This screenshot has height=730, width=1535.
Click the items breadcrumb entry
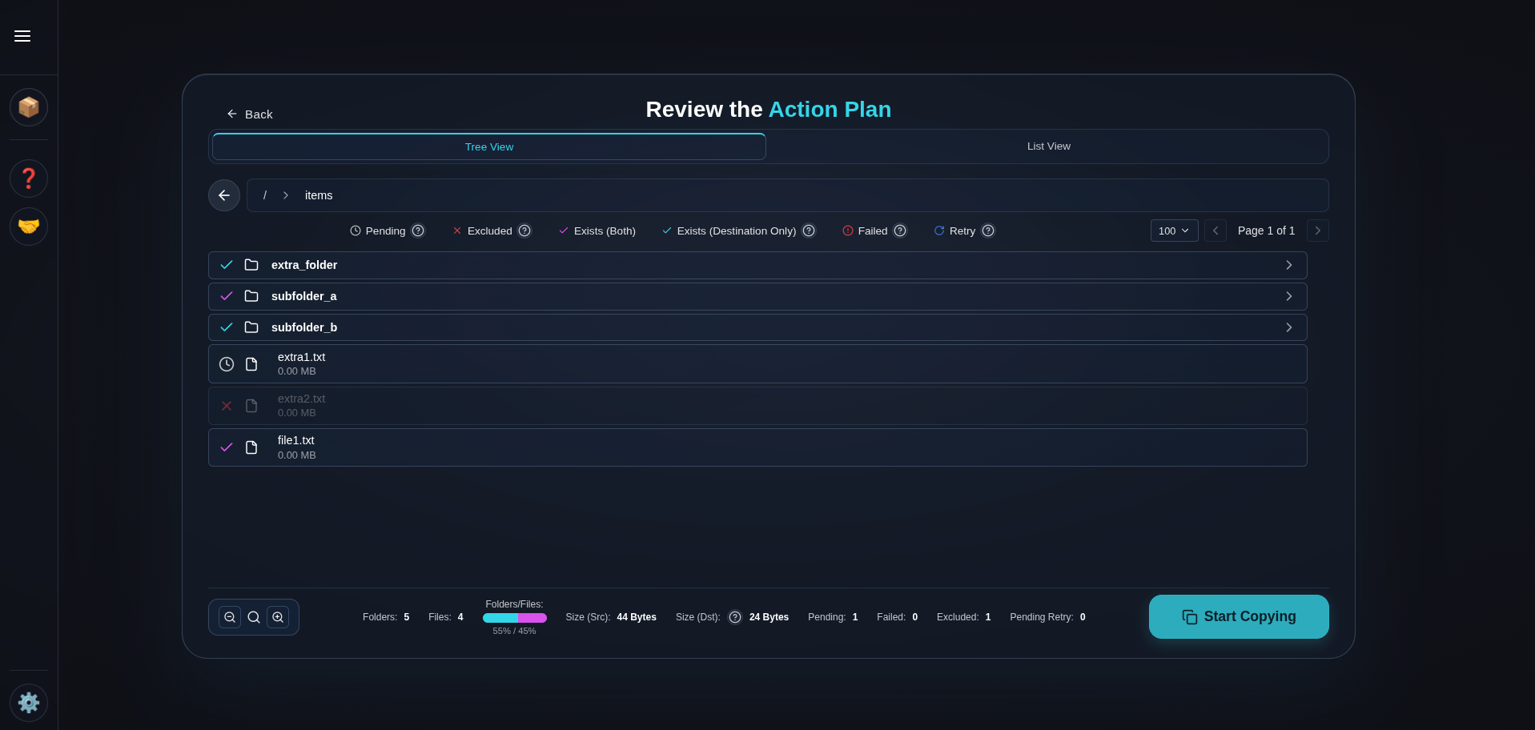click(x=319, y=195)
